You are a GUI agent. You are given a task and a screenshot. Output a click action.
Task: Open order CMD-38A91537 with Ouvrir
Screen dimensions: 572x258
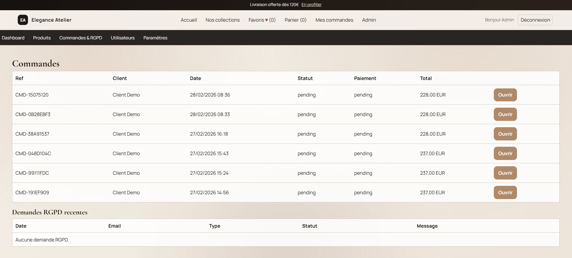click(505, 134)
